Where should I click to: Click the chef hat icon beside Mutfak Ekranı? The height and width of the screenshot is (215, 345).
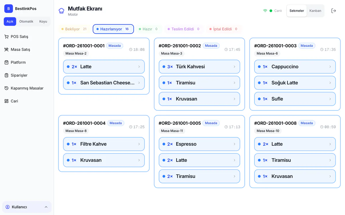pos(62,11)
